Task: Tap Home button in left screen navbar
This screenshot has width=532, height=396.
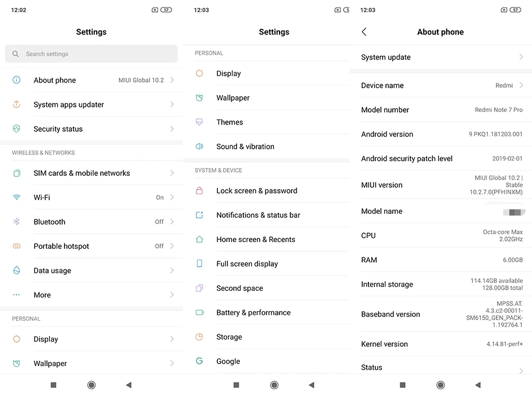Action: coord(91,385)
